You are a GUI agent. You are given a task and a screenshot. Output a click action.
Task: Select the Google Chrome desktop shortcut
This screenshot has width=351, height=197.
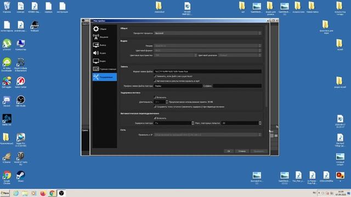[x=7, y=177]
